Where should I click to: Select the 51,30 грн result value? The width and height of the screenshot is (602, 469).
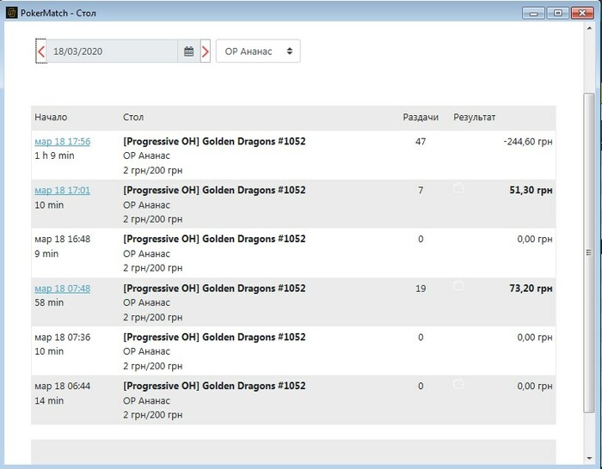coord(531,190)
